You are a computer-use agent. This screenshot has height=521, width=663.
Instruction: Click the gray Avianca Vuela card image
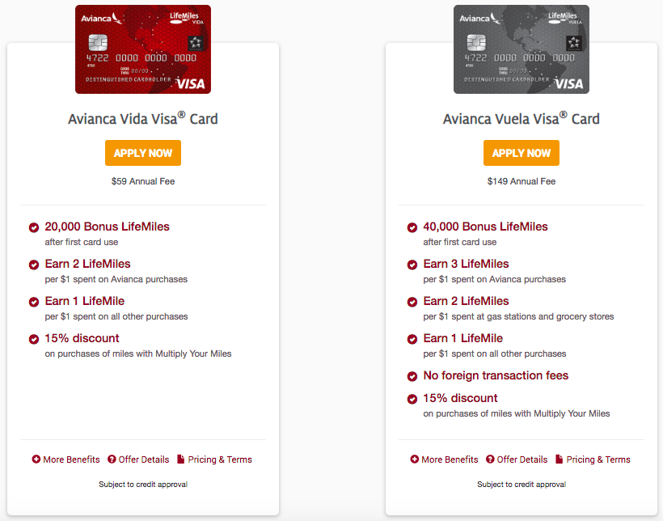click(x=522, y=49)
